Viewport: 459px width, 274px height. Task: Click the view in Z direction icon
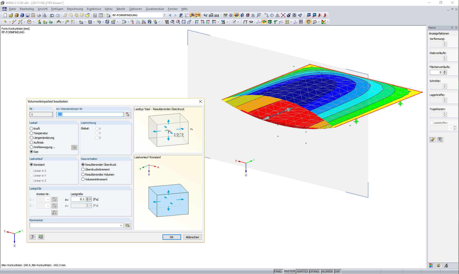pos(208,22)
